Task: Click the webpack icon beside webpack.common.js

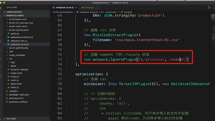Action: (8, 37)
